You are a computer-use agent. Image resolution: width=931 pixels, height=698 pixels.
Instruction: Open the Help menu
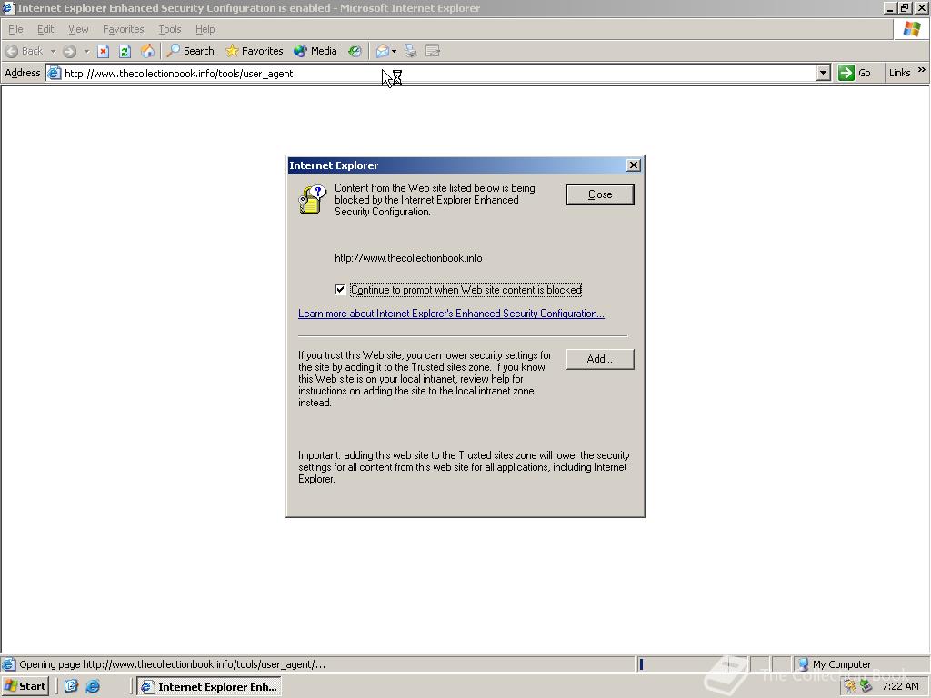click(205, 29)
